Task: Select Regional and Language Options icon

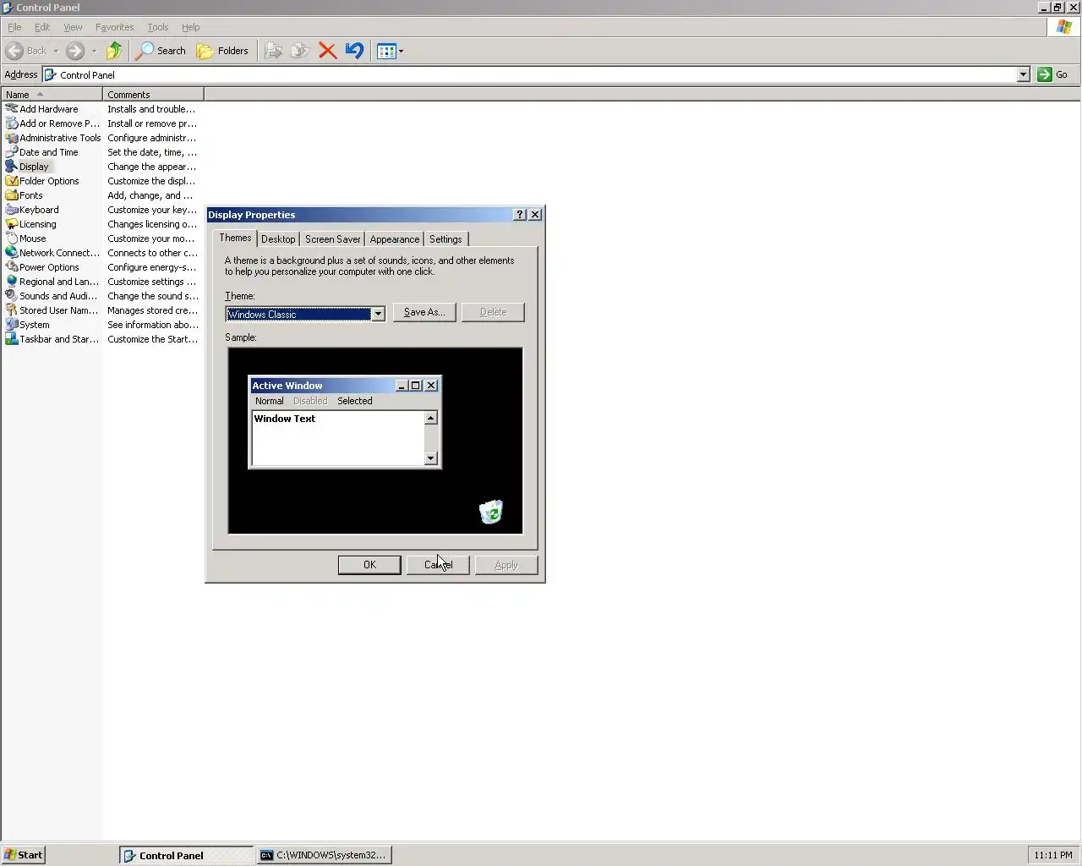Action: point(12,282)
